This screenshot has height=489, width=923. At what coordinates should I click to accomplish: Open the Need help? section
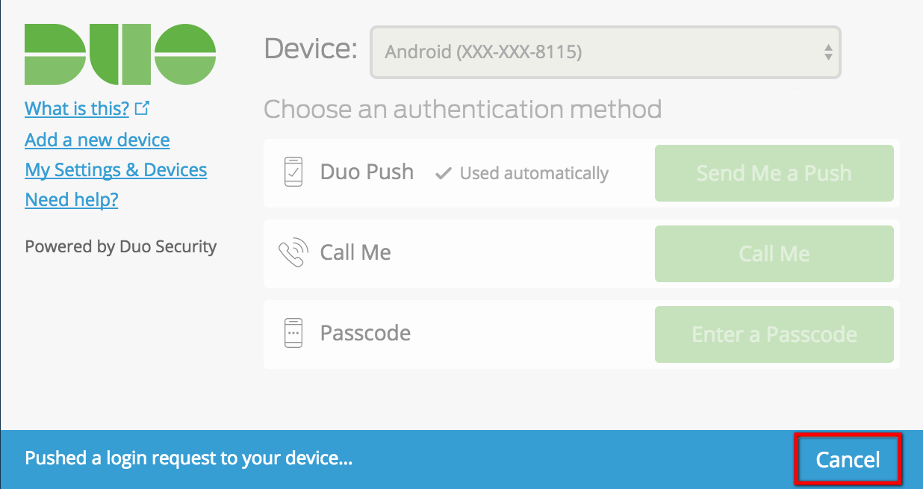pos(71,199)
